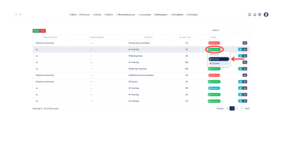Open the notes icon in top bar
286x143 pixels.
[x=249, y=15]
